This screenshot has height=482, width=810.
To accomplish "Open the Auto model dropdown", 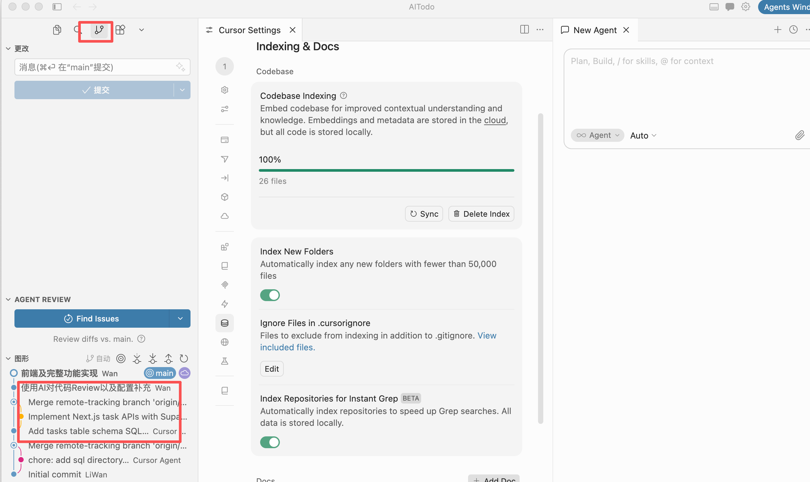I will coord(643,135).
